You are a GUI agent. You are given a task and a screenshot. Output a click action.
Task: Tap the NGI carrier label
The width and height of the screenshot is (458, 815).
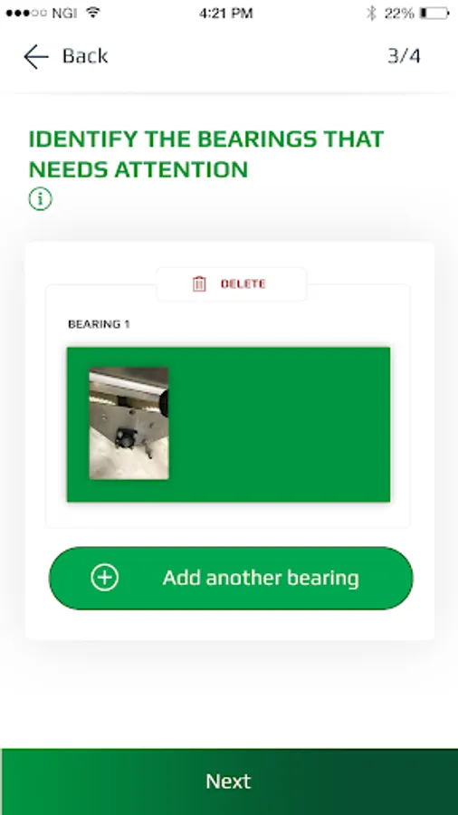65,13
